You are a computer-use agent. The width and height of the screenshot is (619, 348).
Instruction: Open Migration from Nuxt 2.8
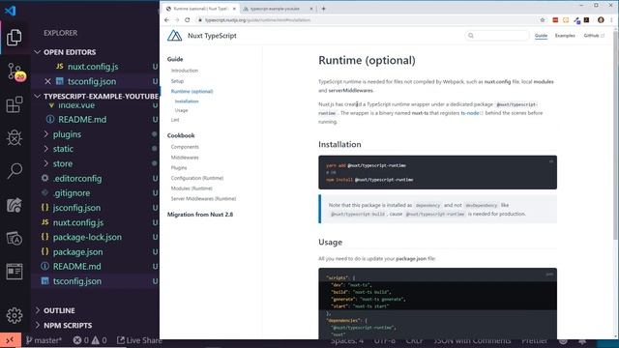(x=200, y=215)
